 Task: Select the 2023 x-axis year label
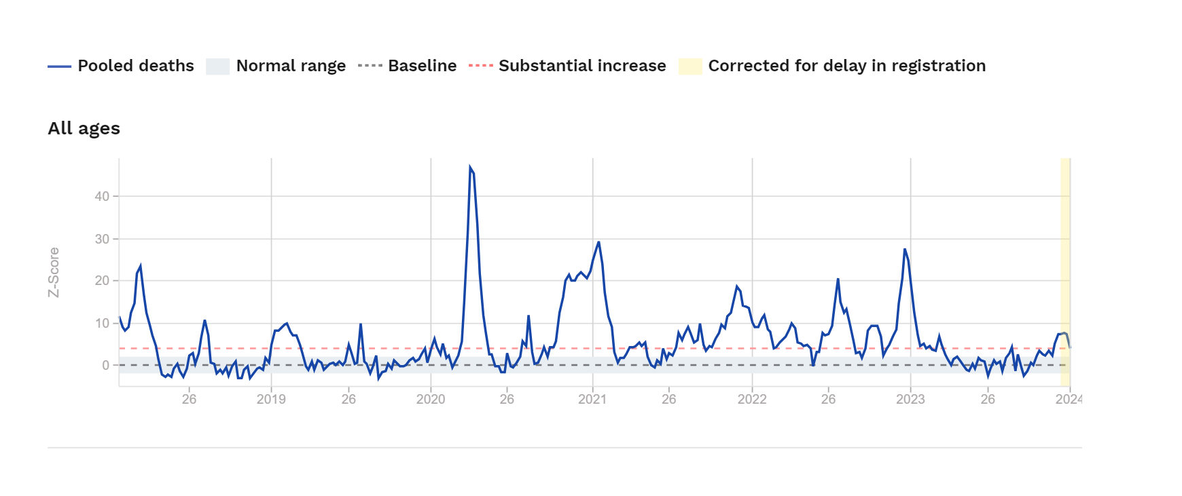(x=910, y=399)
